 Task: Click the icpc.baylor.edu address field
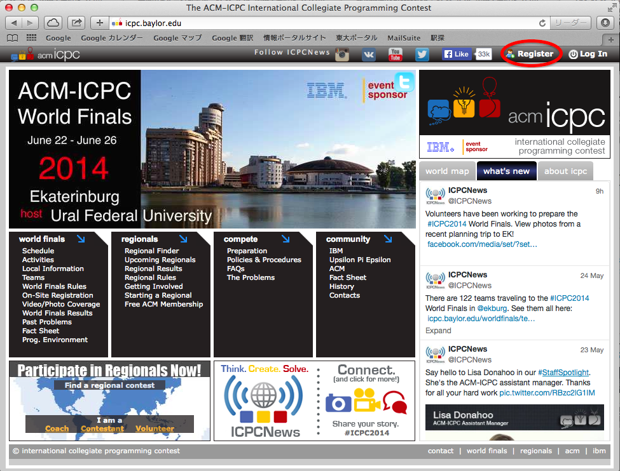(328, 23)
